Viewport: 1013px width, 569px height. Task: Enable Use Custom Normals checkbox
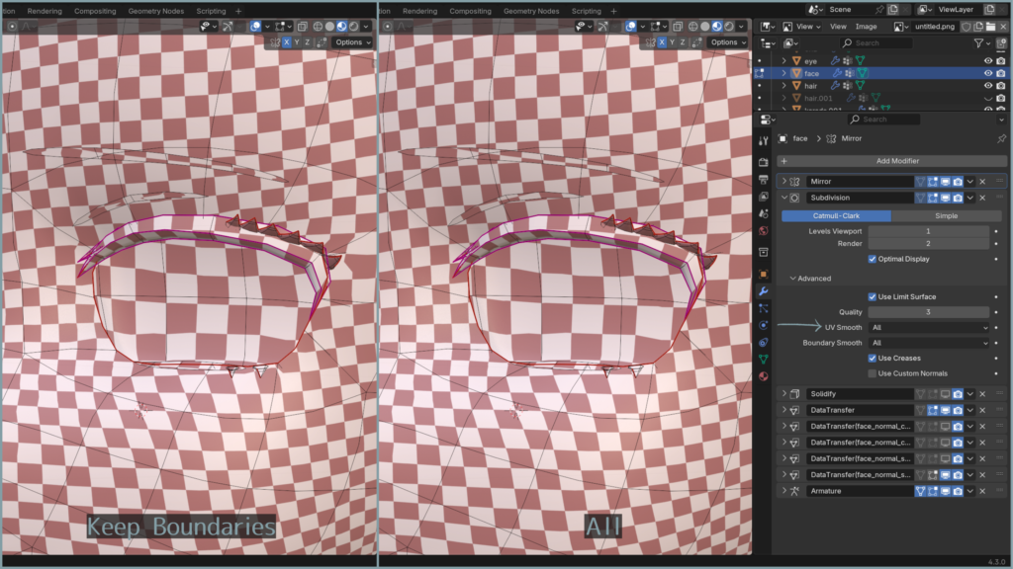click(x=872, y=373)
